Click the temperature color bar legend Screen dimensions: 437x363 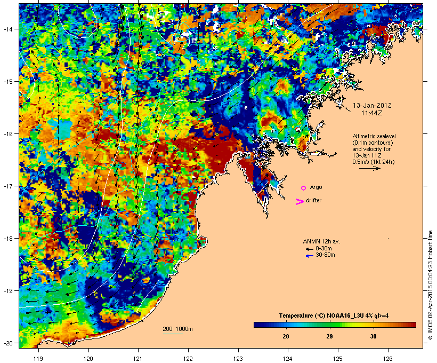tap(335, 325)
